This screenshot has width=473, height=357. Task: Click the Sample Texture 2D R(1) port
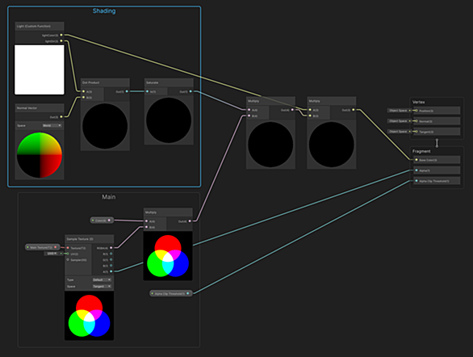click(111, 254)
